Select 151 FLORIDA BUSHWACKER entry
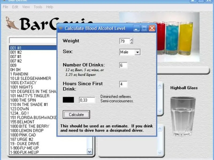The width and height of the screenshot is (214, 160). pos(33,118)
